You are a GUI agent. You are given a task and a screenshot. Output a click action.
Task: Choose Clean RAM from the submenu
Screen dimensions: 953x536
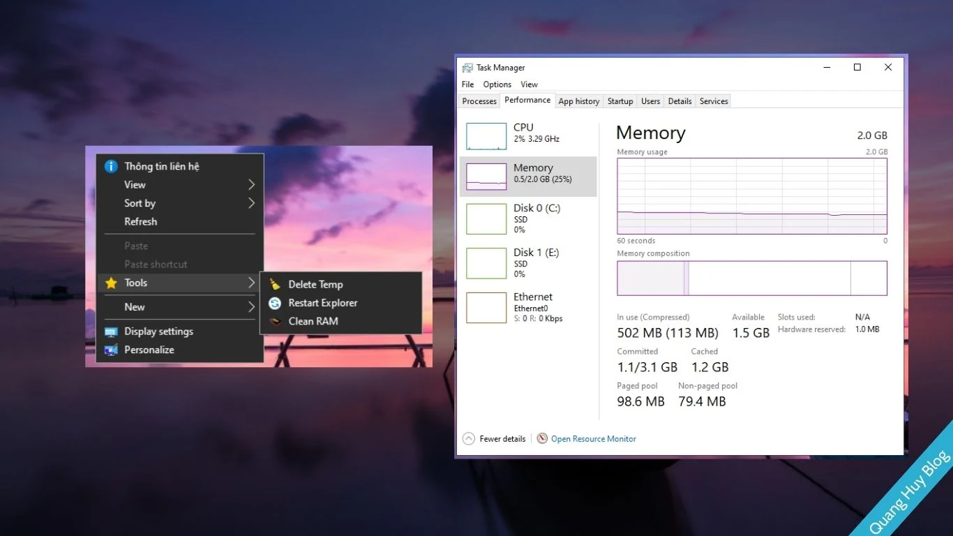341,321
